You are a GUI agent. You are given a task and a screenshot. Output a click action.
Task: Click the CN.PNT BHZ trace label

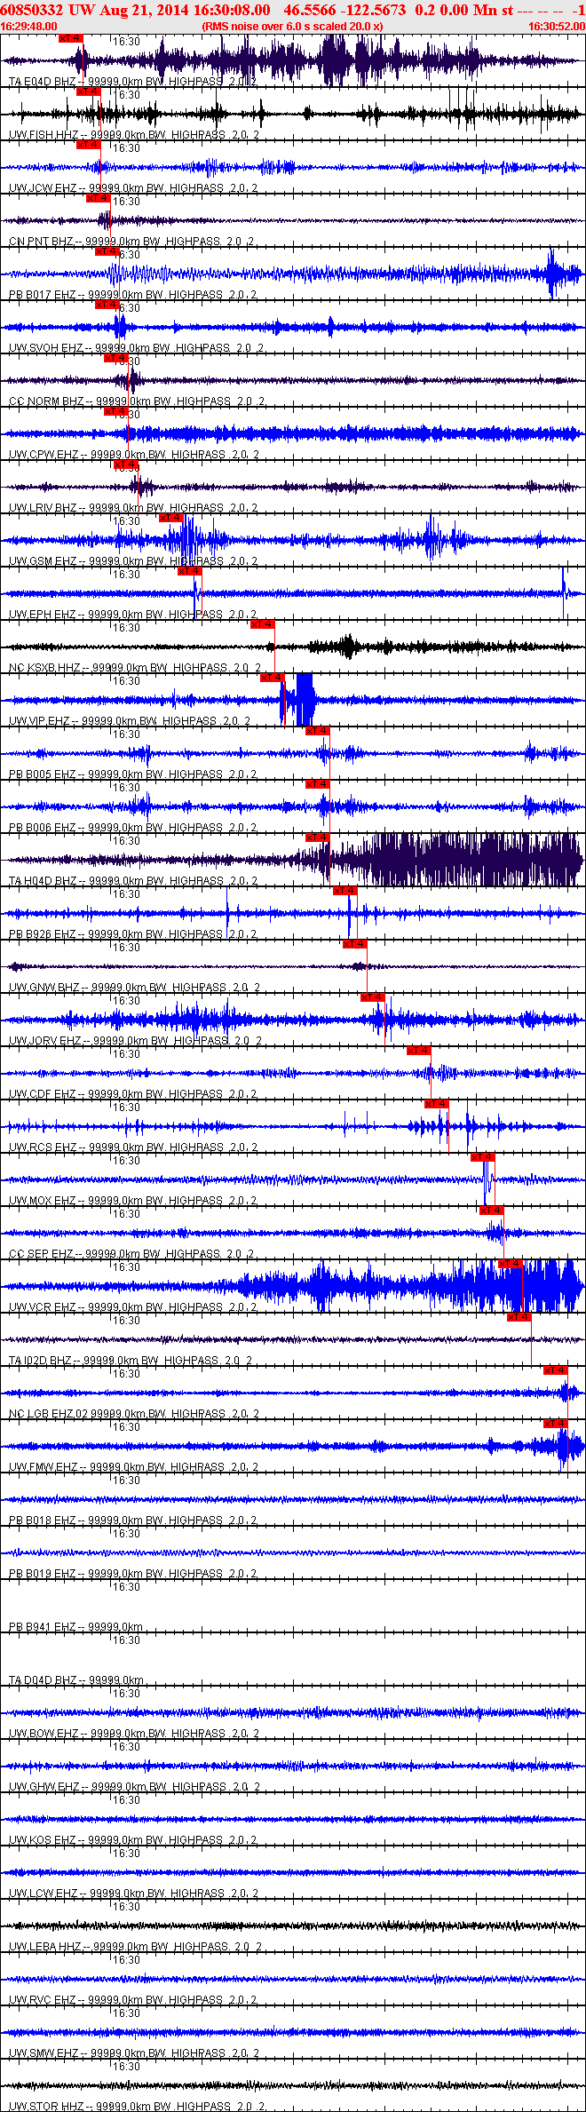[x=132, y=242]
